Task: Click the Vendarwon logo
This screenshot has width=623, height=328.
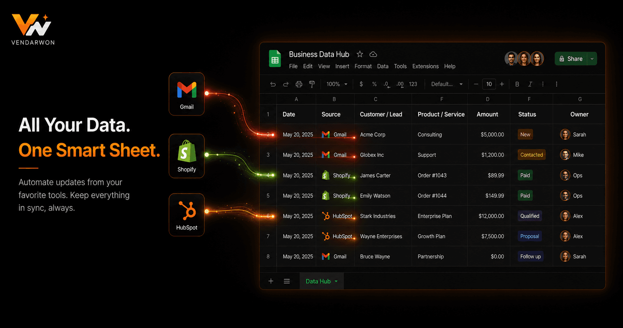Action: [33, 29]
